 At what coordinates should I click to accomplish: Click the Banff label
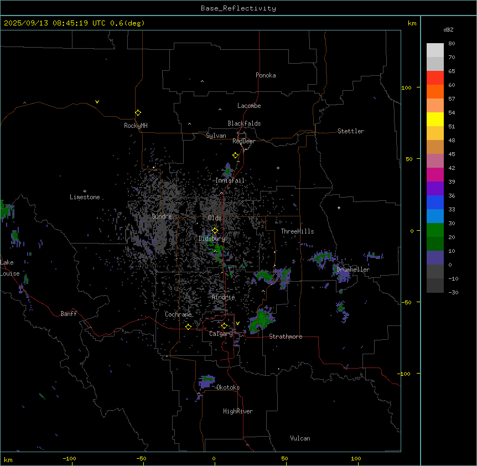pos(69,314)
